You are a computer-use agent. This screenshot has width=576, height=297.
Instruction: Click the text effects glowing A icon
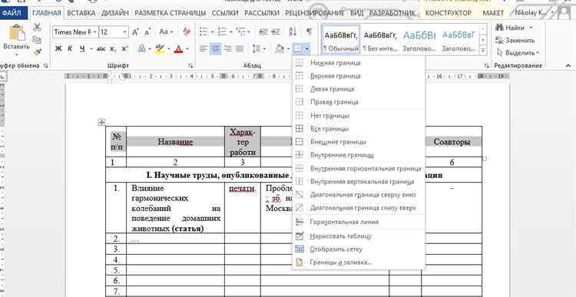click(142, 48)
